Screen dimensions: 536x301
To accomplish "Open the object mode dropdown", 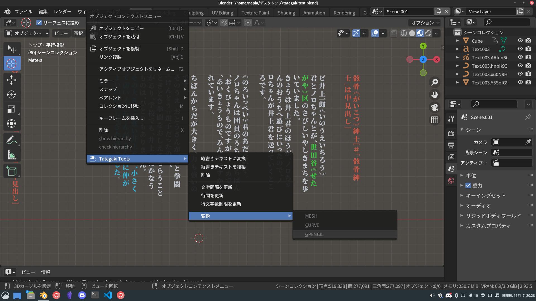I will click(x=27, y=33).
